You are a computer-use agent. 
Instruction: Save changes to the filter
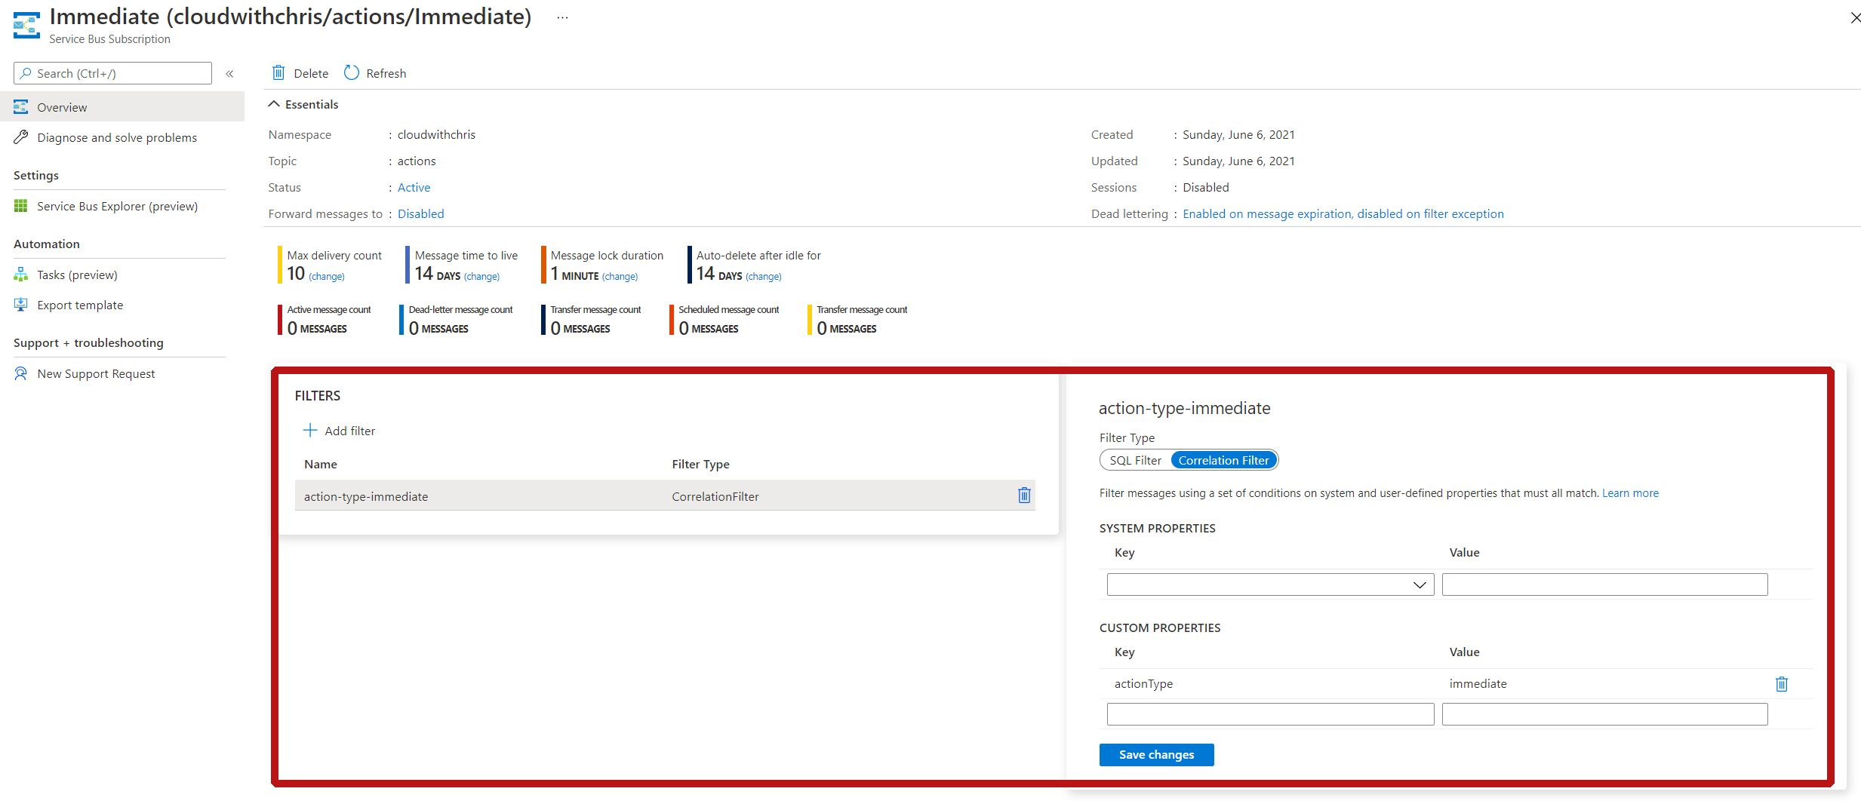1156,754
